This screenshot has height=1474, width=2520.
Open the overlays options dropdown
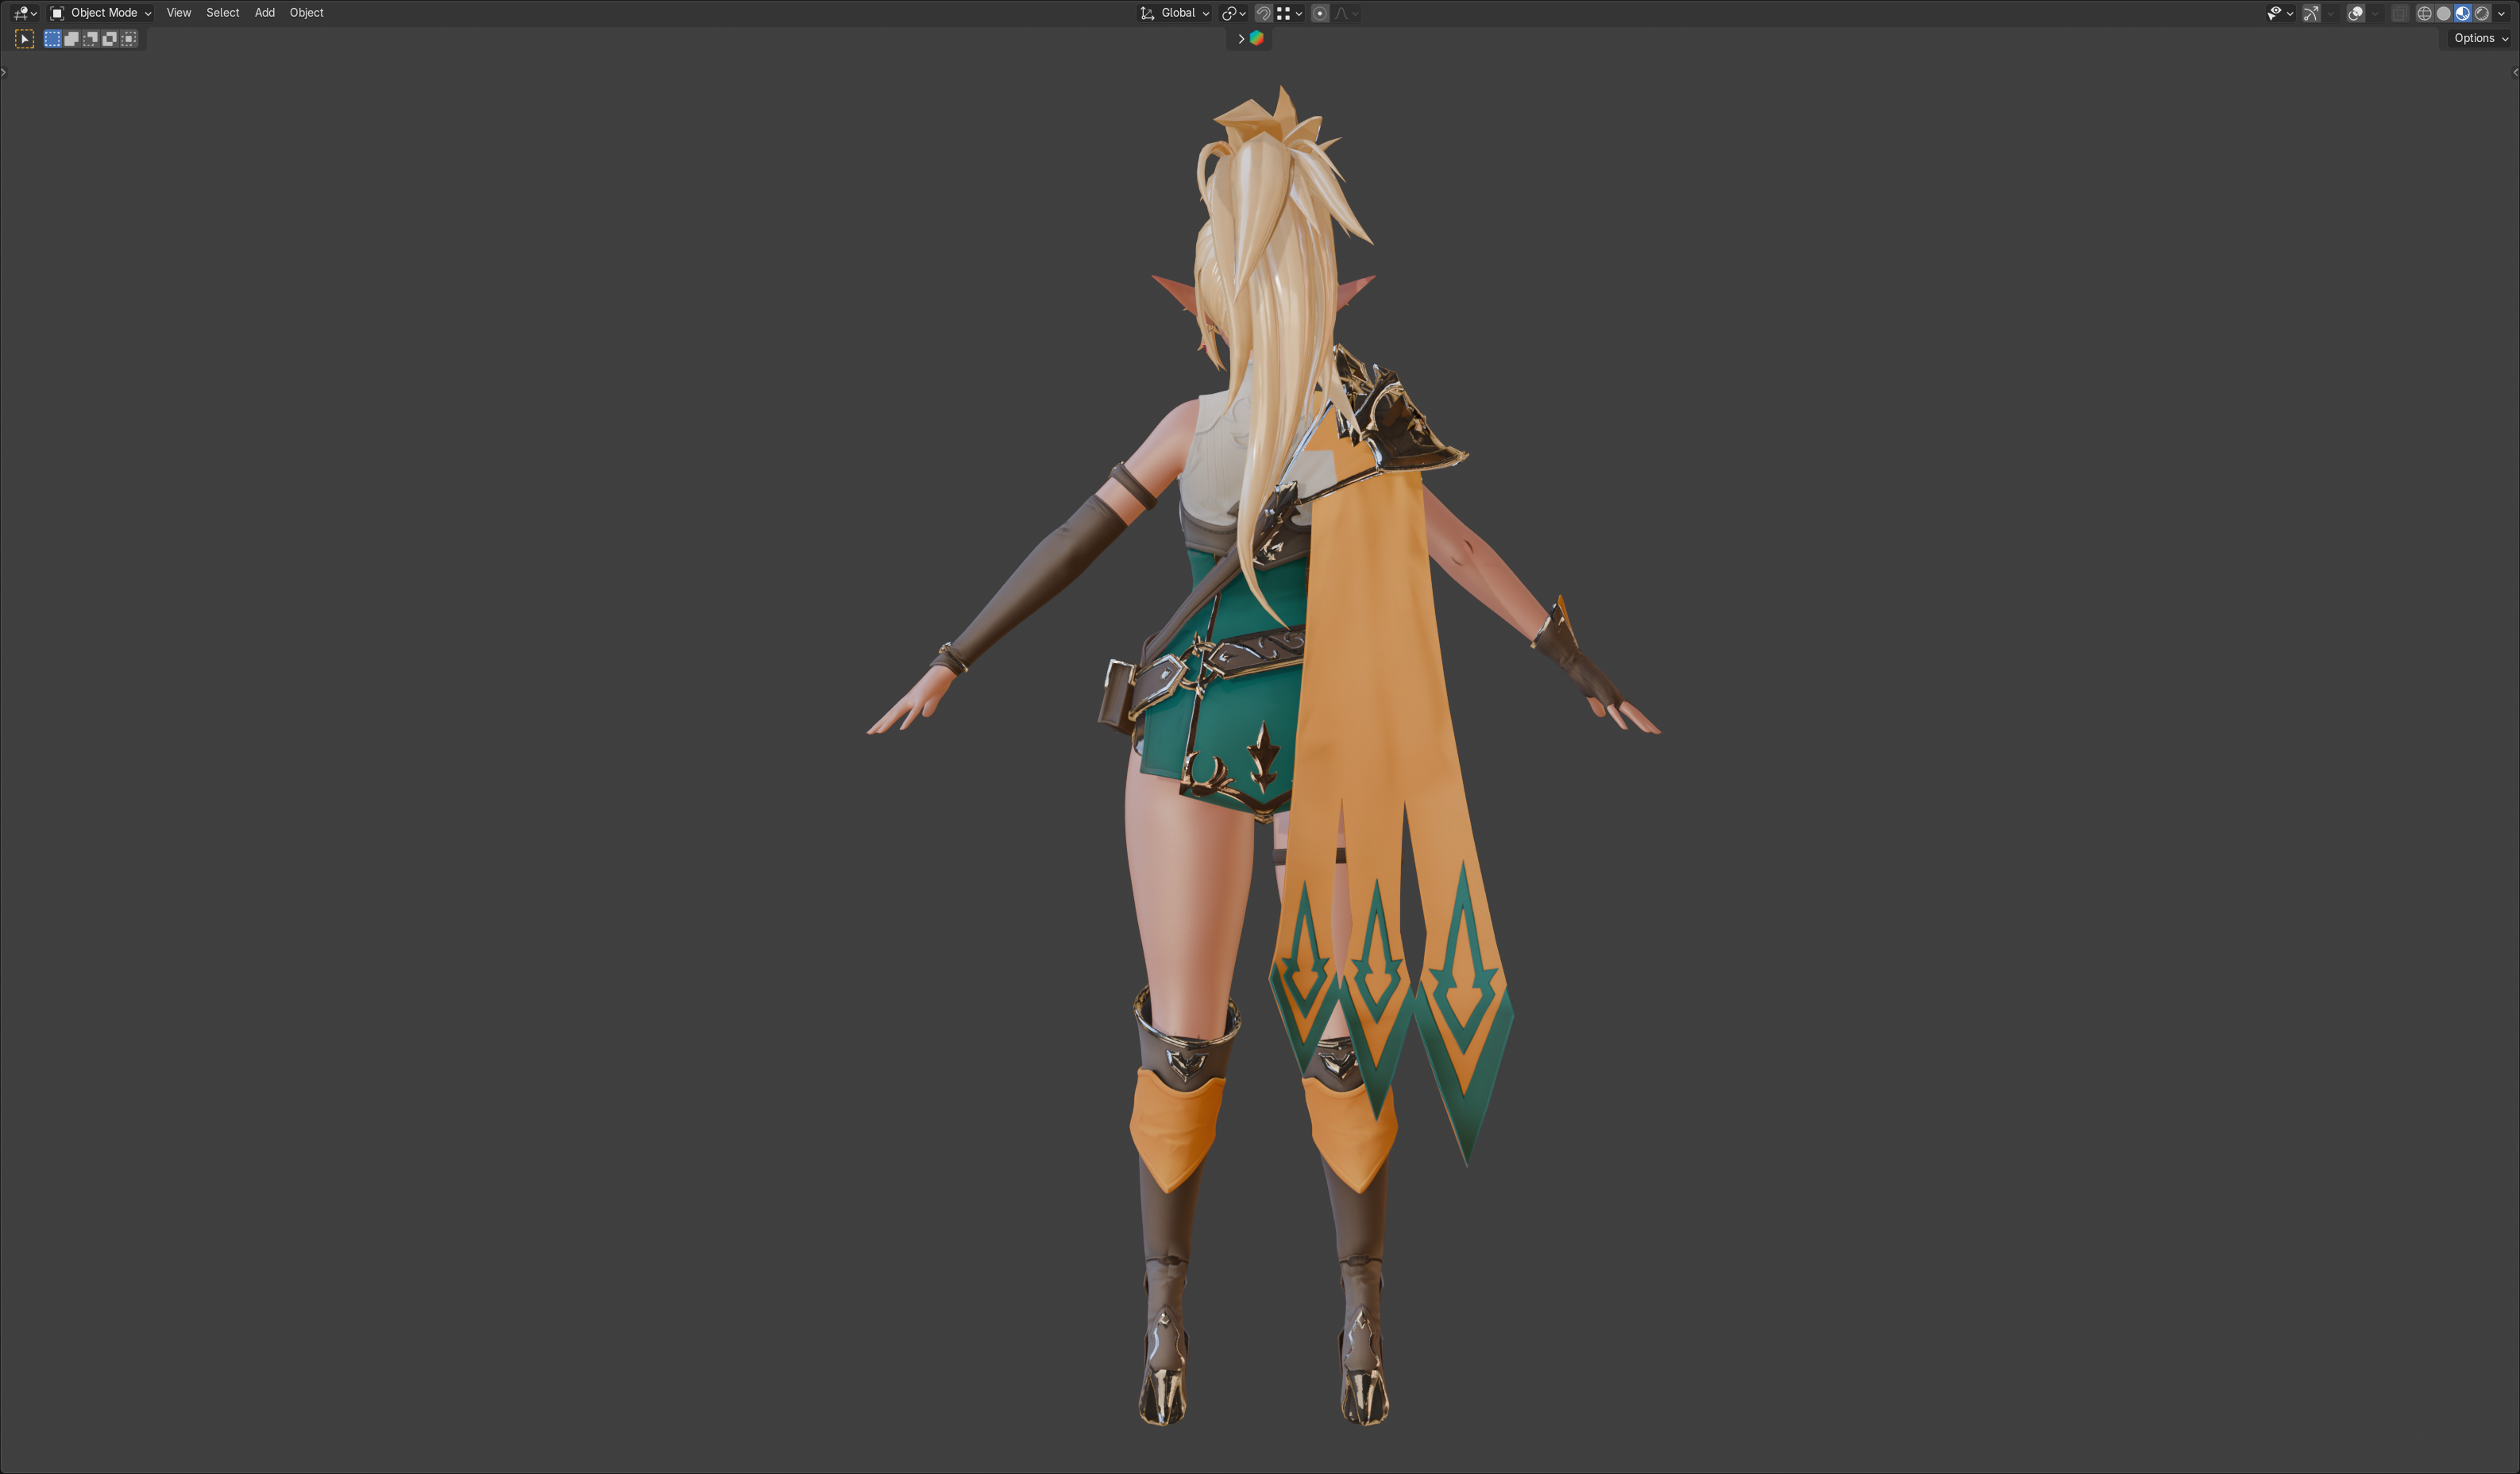[2376, 13]
